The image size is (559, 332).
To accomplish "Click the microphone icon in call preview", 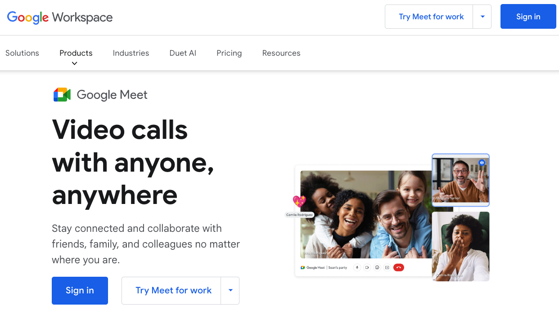I will (357, 267).
